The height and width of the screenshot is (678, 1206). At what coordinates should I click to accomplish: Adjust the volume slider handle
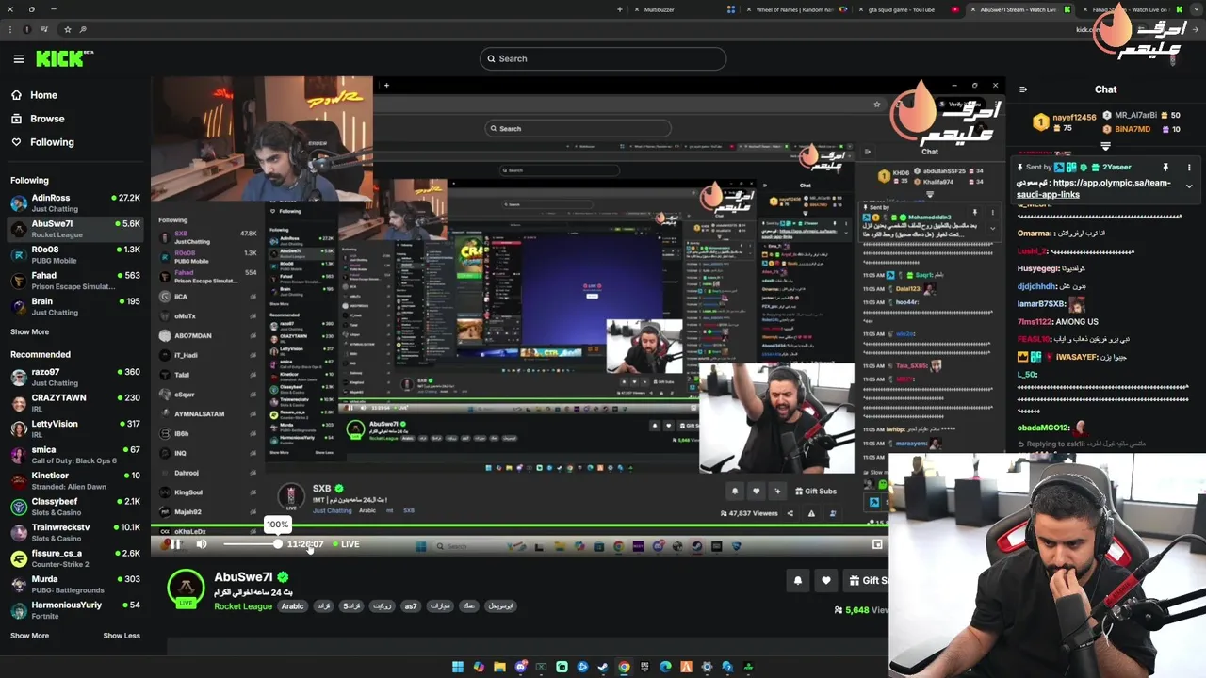tap(277, 544)
